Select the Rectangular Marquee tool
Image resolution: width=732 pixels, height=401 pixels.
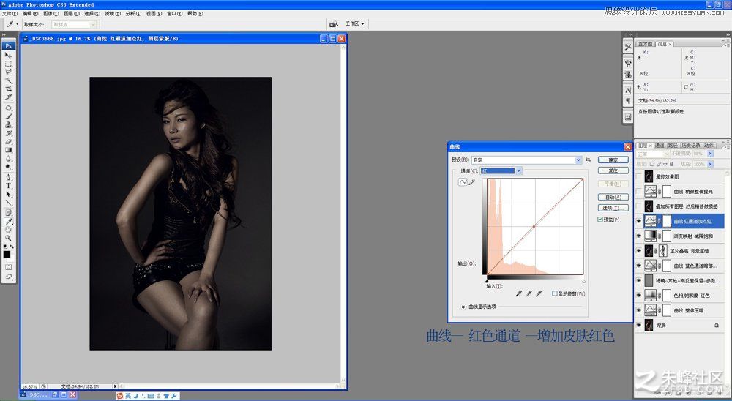click(x=8, y=64)
